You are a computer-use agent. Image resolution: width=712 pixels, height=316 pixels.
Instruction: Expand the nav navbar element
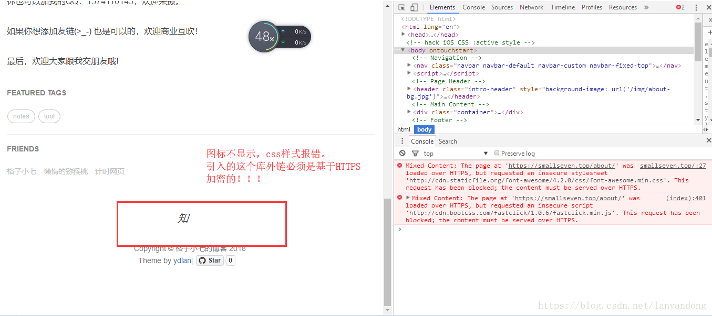(x=409, y=66)
